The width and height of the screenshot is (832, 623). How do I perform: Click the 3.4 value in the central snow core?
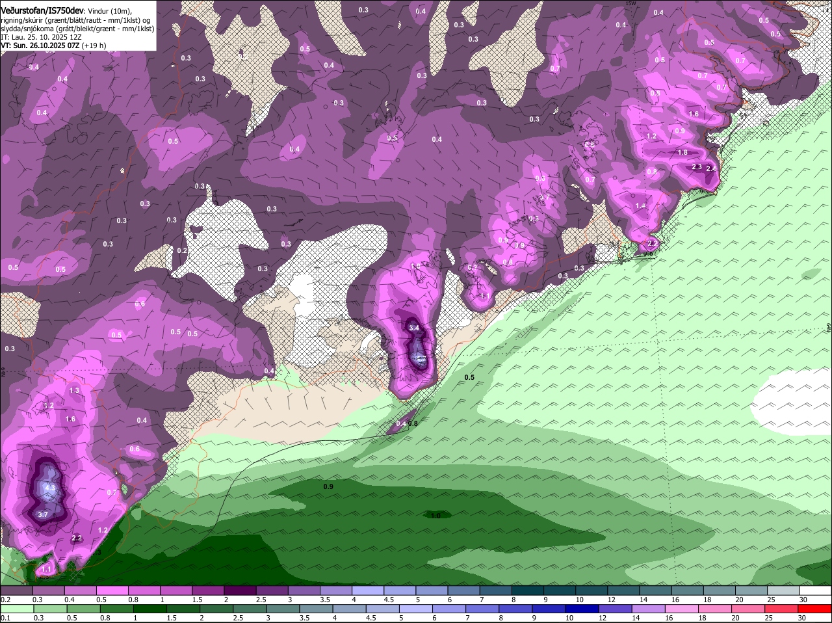click(414, 328)
